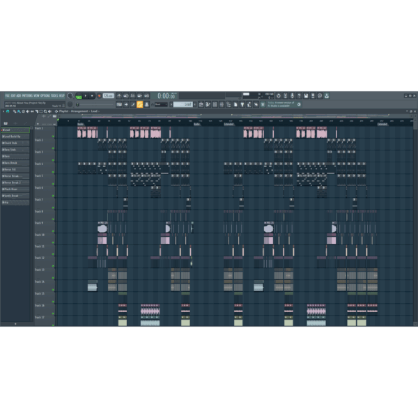Adjust the main volume knob
The image size is (418, 418).
tap(70, 95)
